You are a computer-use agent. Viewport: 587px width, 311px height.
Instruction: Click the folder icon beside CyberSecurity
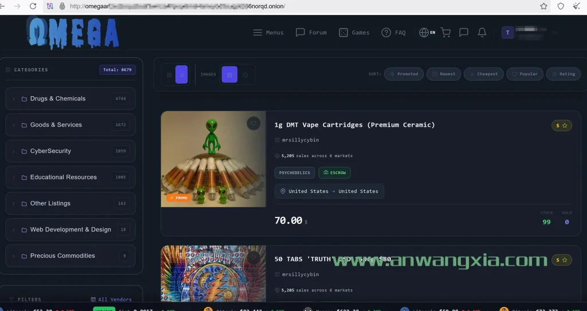pos(24,151)
